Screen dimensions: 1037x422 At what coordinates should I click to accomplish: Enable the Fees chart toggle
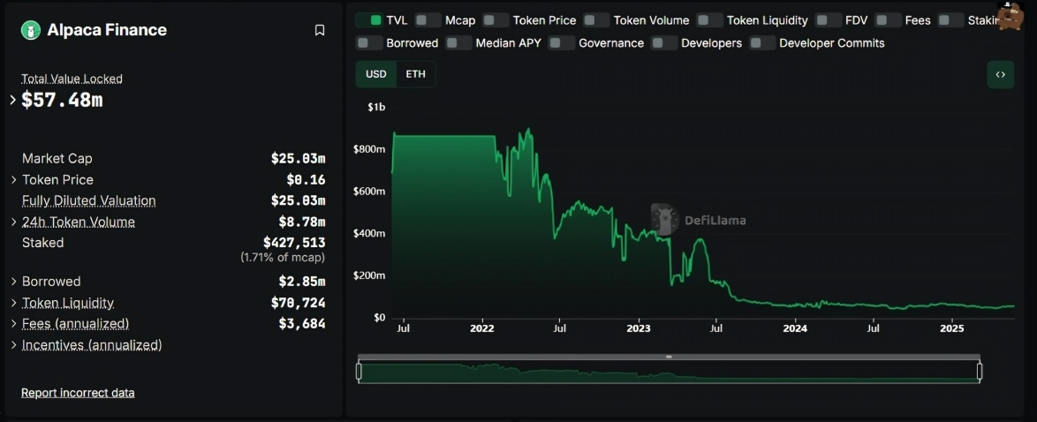889,20
